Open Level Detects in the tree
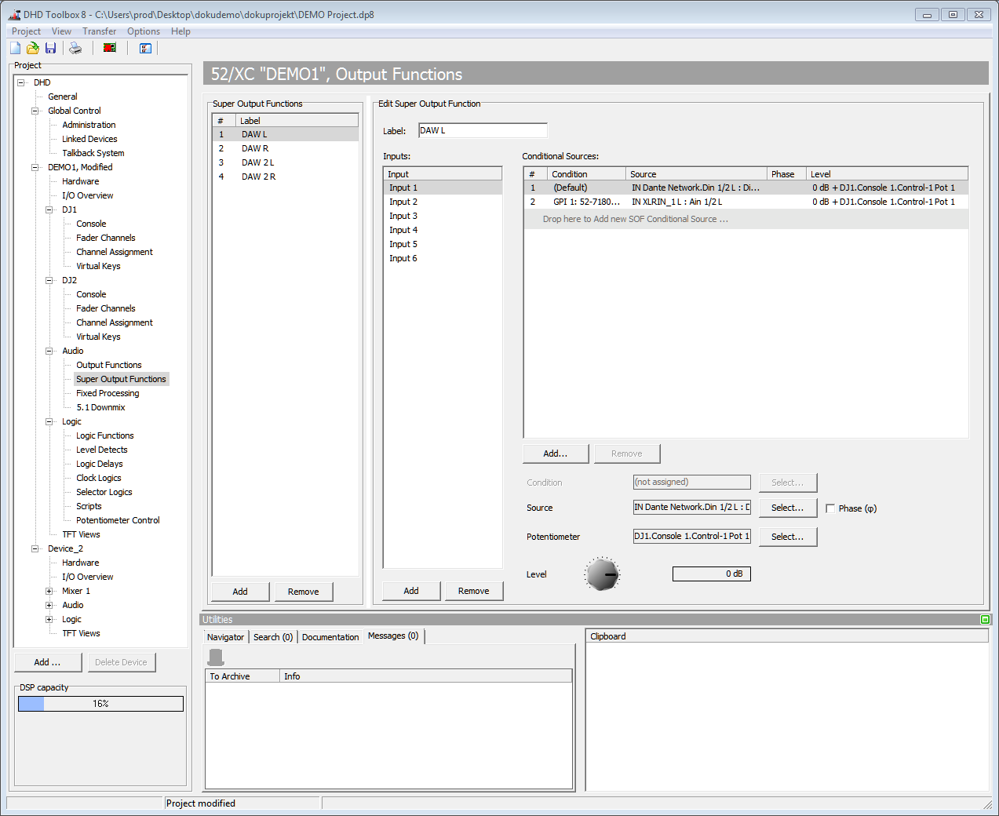The height and width of the screenshot is (816, 999). tap(102, 450)
